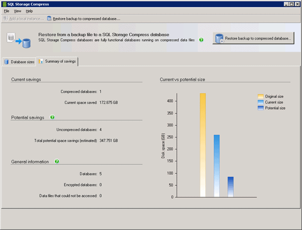Click the Current savings heading
Screen dimensions: 302x230
point(26,79)
